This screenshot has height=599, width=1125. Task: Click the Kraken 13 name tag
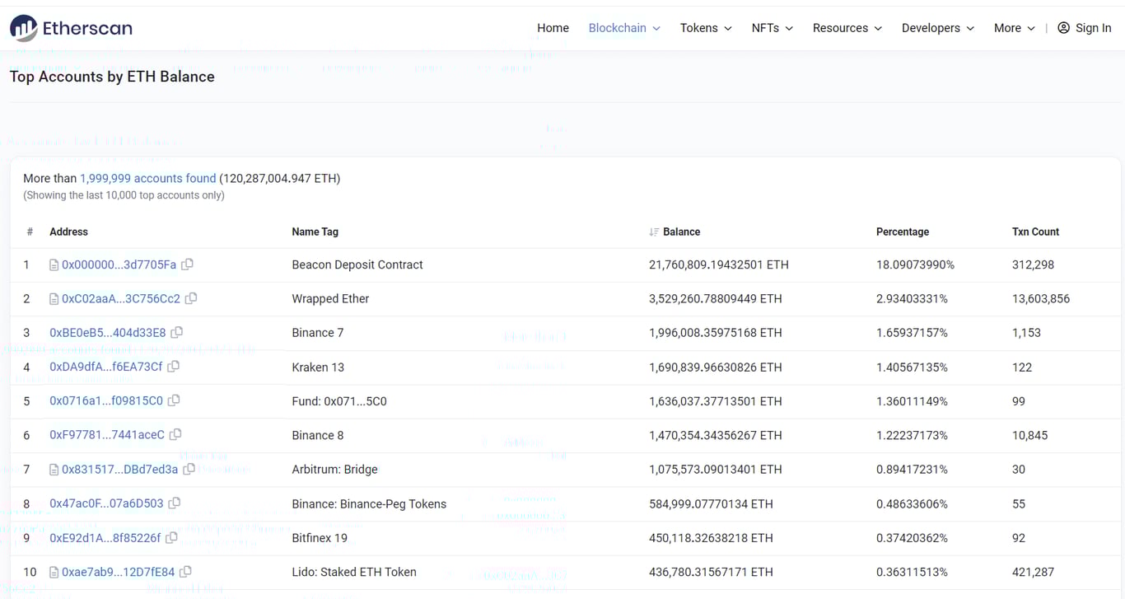tap(318, 367)
